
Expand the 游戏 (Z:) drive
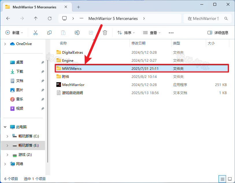tap(7, 155)
